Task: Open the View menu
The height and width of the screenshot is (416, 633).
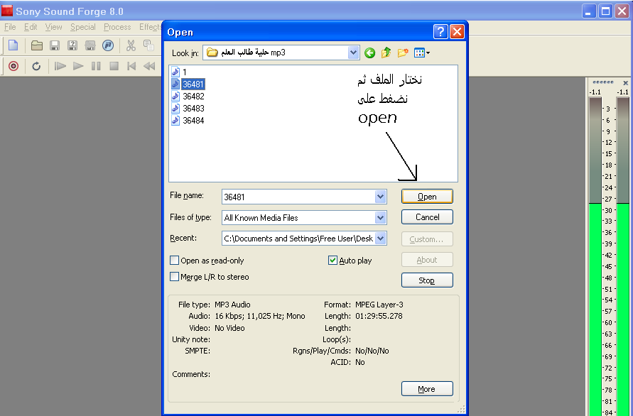Action: [54, 27]
